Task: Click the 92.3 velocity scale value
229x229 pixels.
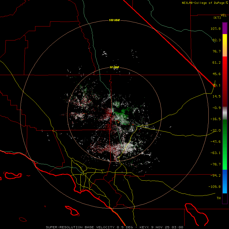Action: tap(217, 40)
